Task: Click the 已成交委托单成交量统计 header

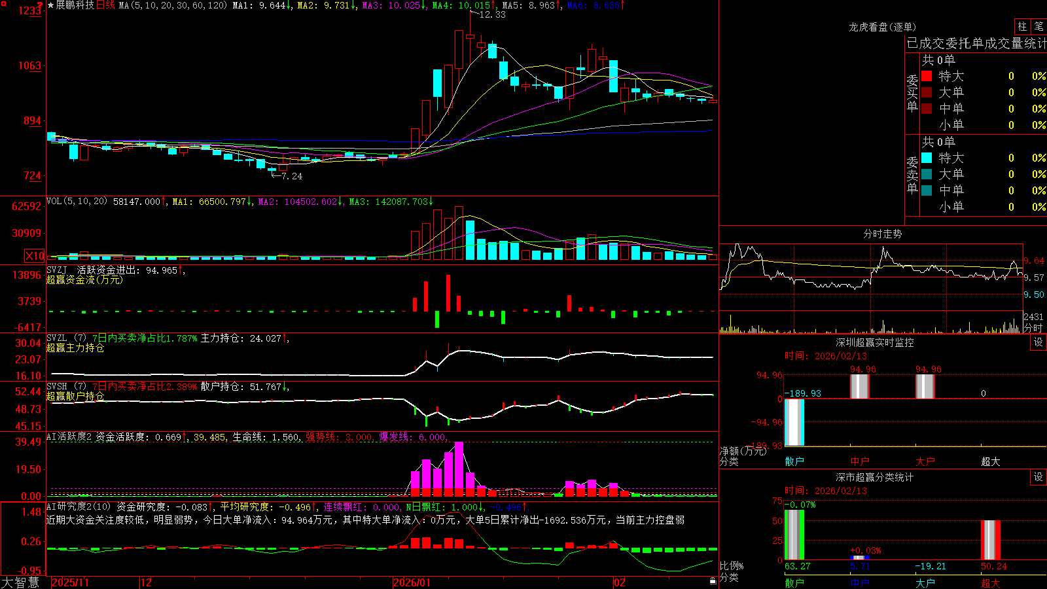Action: pyautogui.click(x=976, y=43)
